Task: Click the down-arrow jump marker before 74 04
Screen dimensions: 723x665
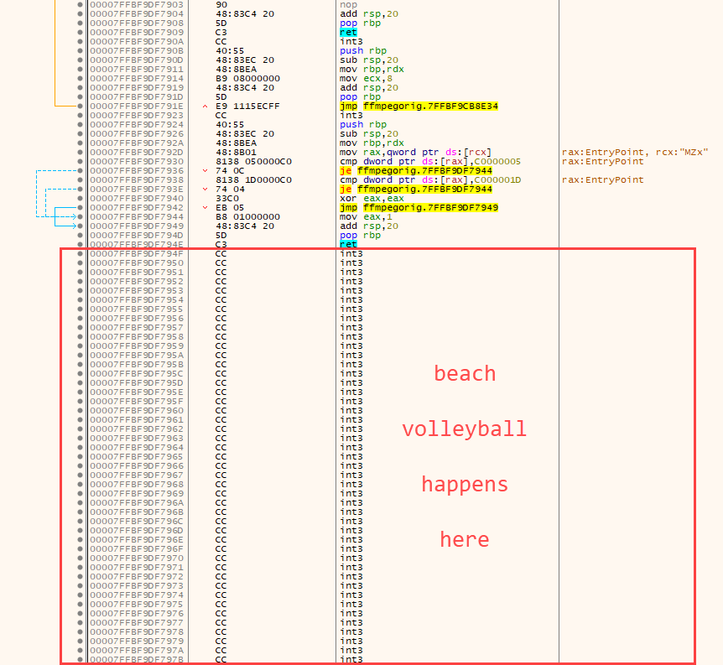Action: pyautogui.click(x=206, y=190)
